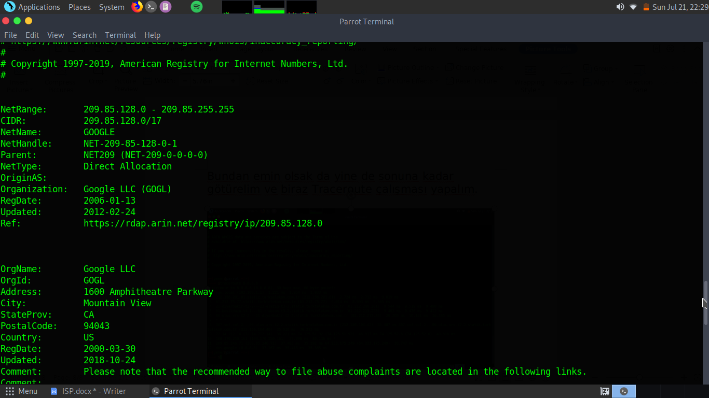709x398 pixels.
Task: Open the System menu
Action: (112, 7)
